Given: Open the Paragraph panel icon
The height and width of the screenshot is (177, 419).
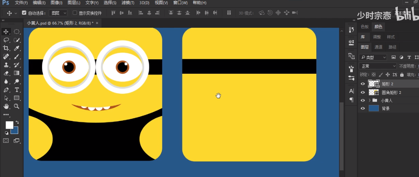Looking at the screenshot, I should tap(351, 100).
